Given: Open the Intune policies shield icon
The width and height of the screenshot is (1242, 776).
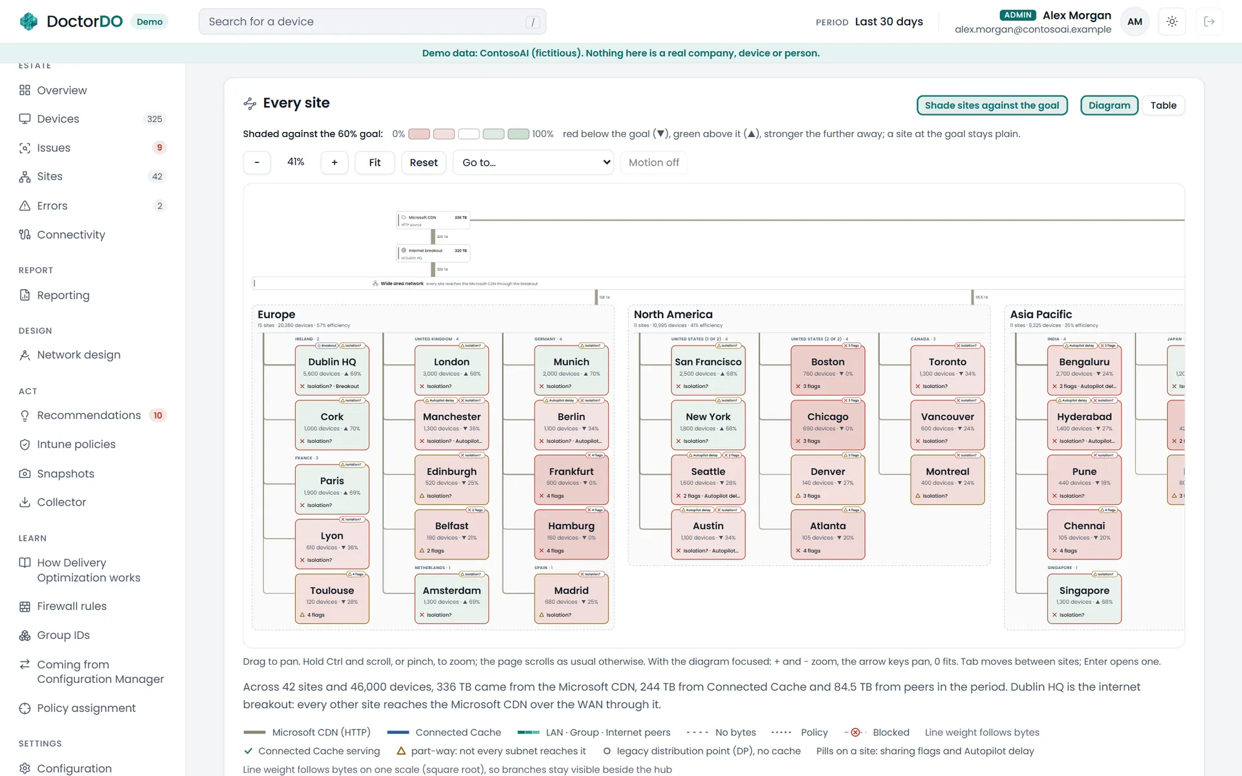Looking at the screenshot, I should click(x=25, y=444).
